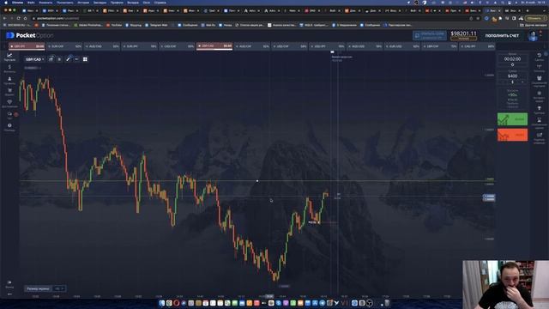Select the drawing pencil tool

point(69,59)
